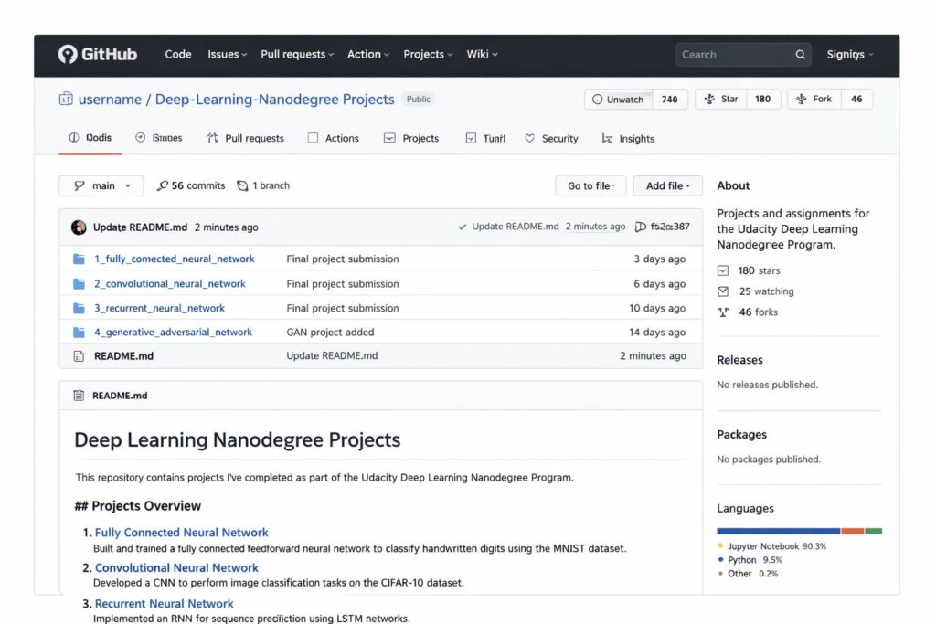This screenshot has width=936, height=624.
Task: Click the file icon next to README.md row
Action: pyautogui.click(x=79, y=356)
